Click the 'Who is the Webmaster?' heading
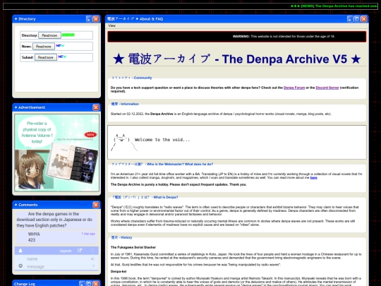381x286 pixels. [162, 164]
